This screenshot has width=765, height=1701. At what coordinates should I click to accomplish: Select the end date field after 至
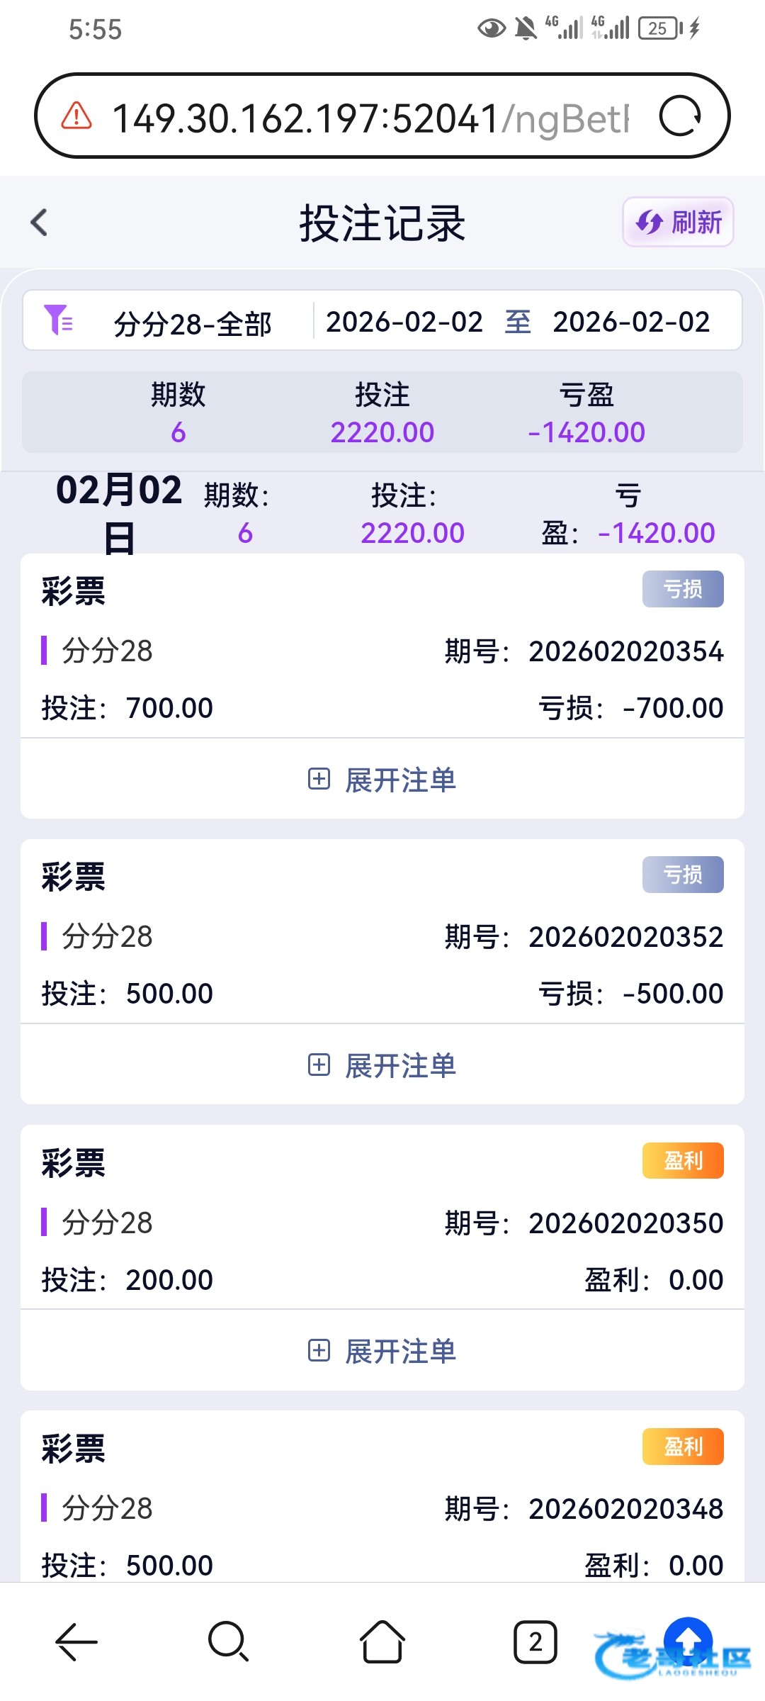[631, 322]
